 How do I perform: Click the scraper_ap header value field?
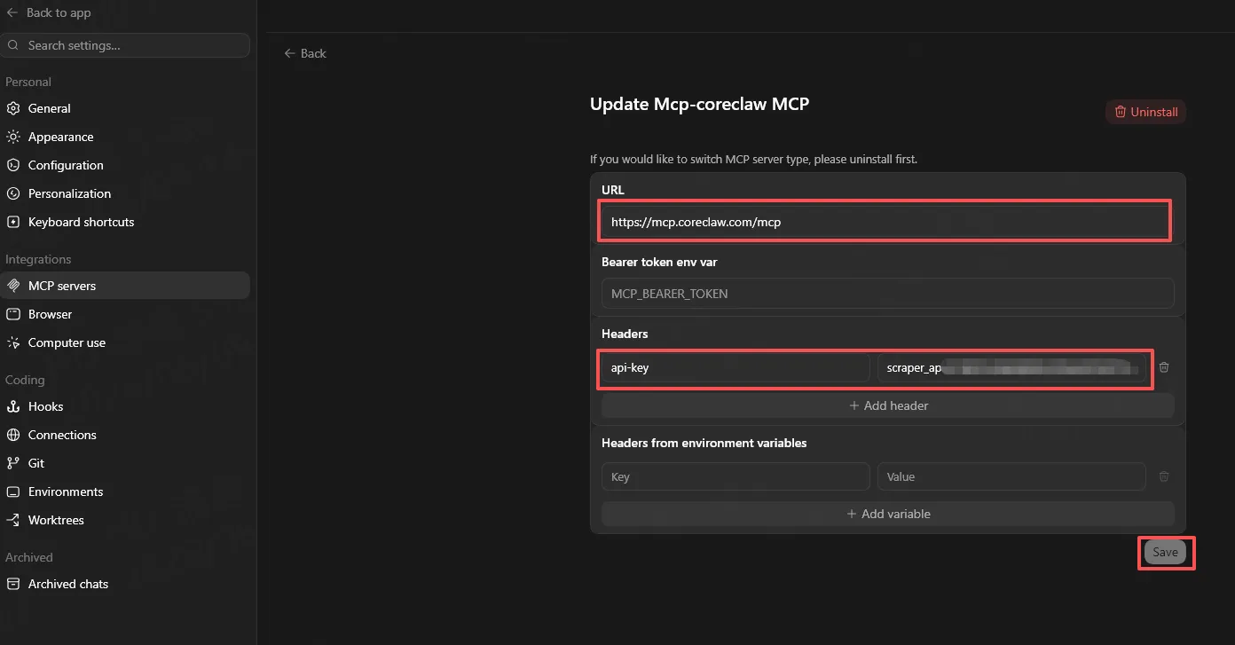pyautogui.click(x=1011, y=367)
